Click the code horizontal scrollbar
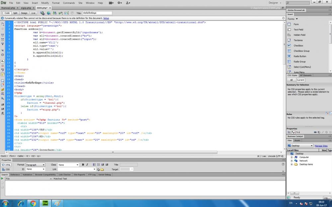 click(113, 152)
